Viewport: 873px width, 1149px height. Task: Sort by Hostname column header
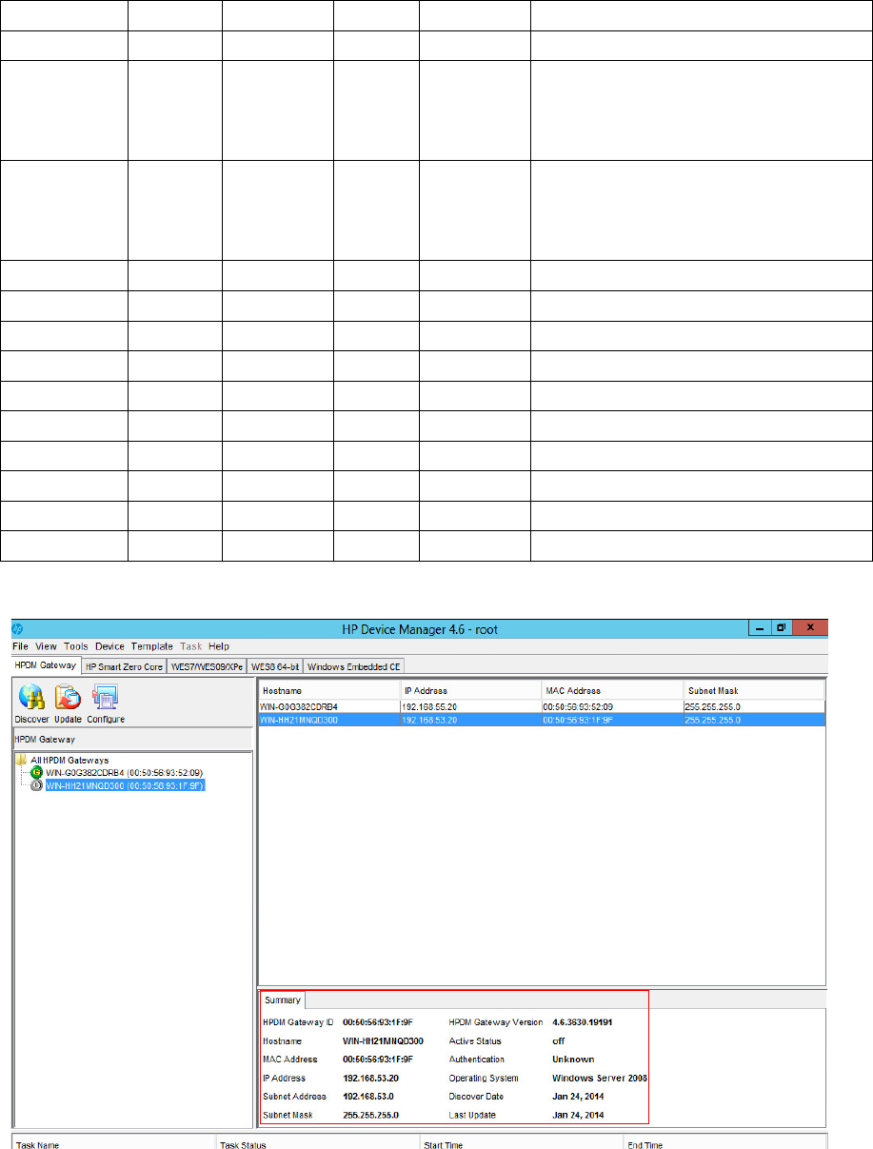(329, 690)
